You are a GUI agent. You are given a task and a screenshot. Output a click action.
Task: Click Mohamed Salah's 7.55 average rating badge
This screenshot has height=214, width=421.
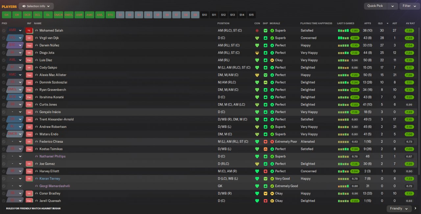click(x=409, y=31)
